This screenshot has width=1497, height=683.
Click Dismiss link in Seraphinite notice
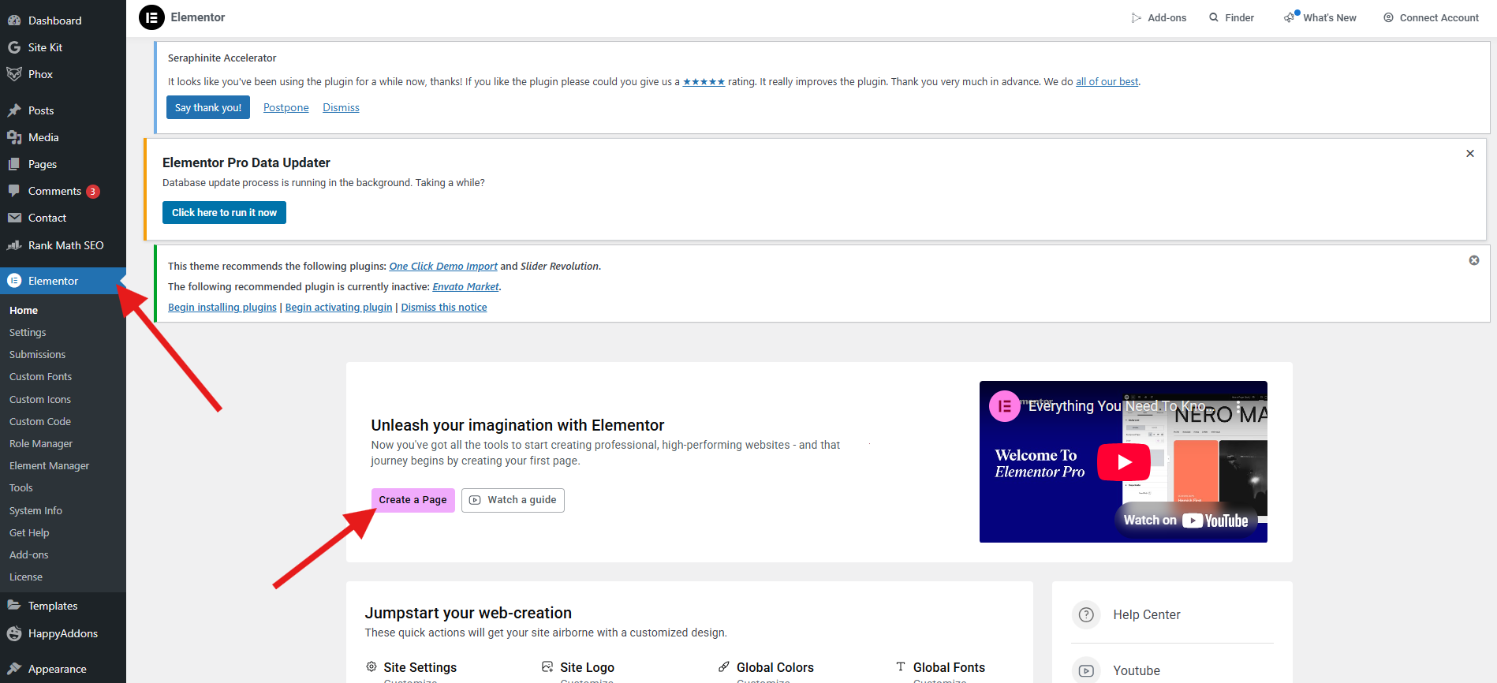point(341,107)
